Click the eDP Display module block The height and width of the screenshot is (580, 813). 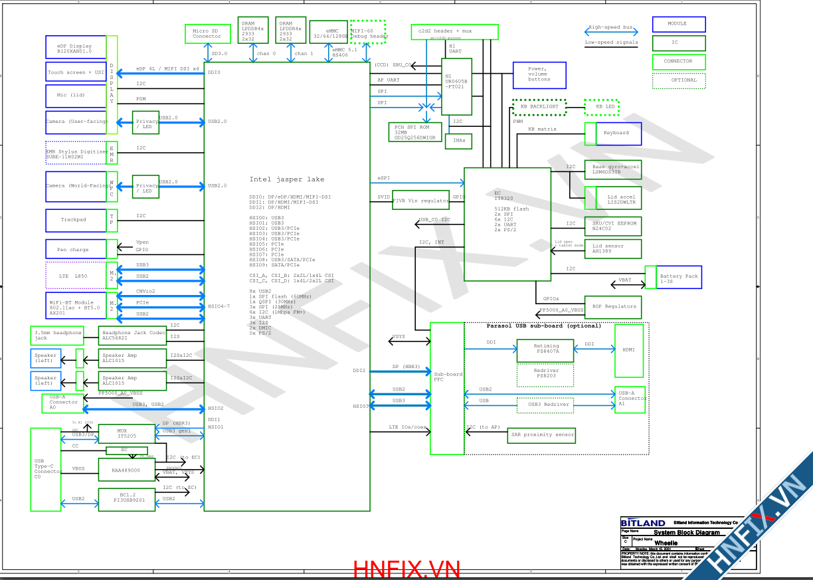[x=75, y=48]
